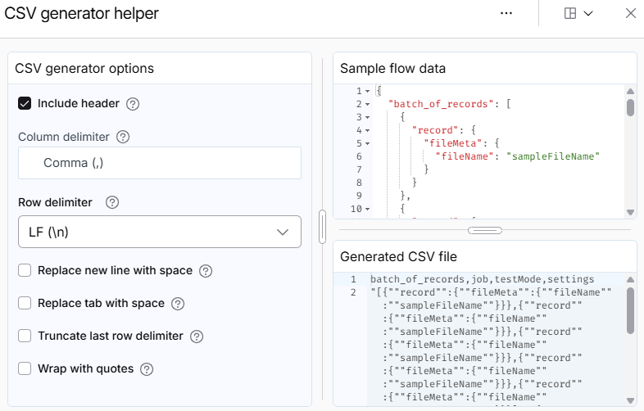Click the horizontal splitter between data panes
644x411 pixels.
point(485,230)
